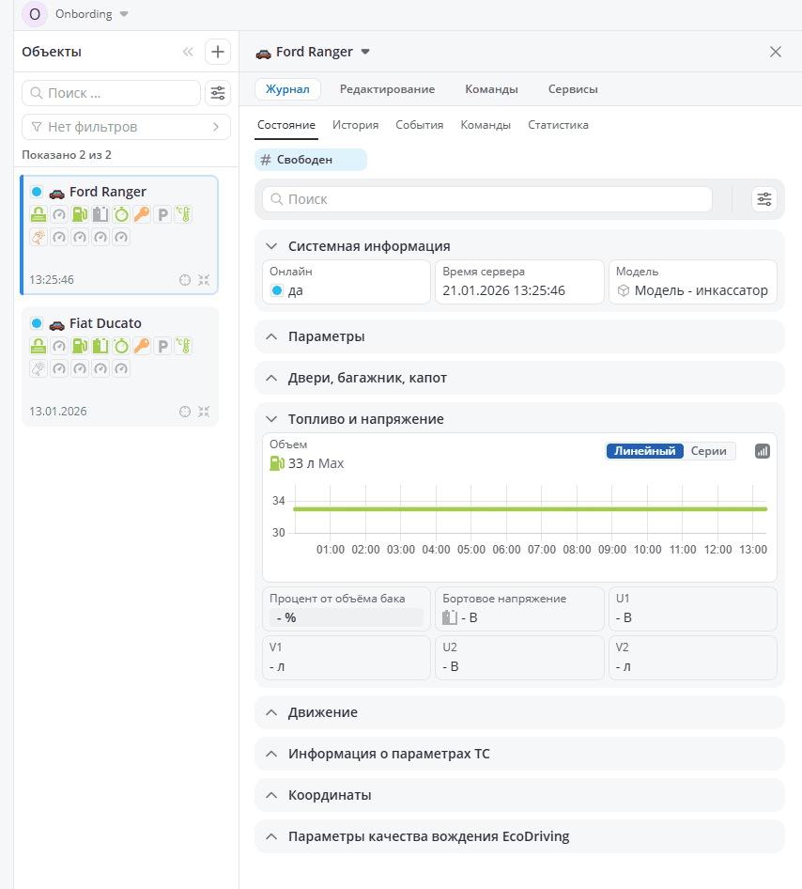Click the stopwatch icon on Fiat Ducato card
802x889 pixels.
[121, 346]
